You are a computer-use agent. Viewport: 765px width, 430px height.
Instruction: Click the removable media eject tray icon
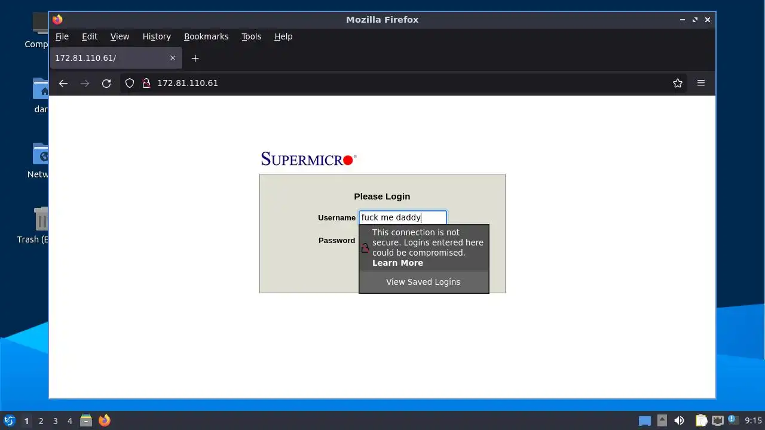[662, 420]
